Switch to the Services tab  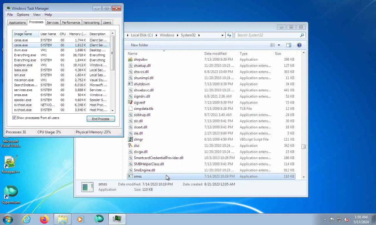(x=53, y=23)
